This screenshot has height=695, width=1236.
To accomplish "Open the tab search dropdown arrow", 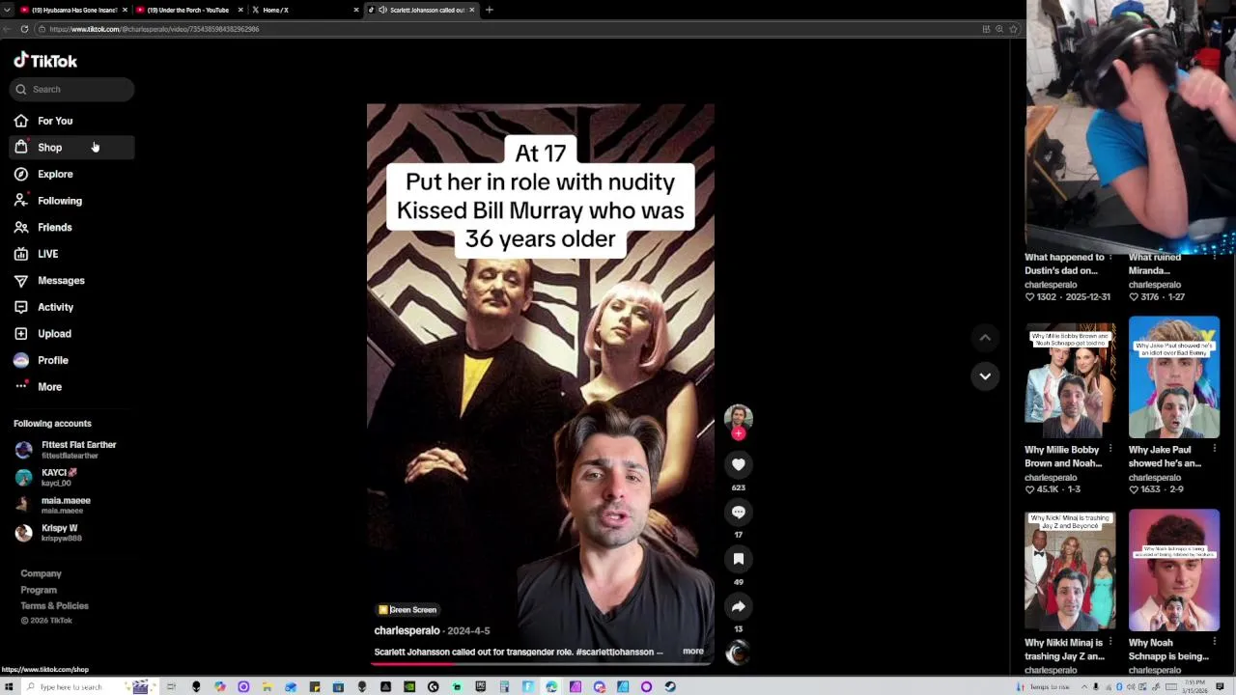I will [x=8, y=10].
